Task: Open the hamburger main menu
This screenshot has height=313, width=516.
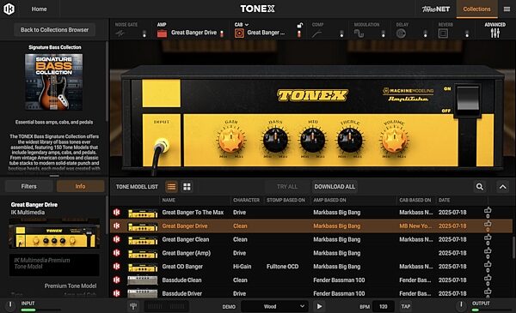Action: coord(507,9)
